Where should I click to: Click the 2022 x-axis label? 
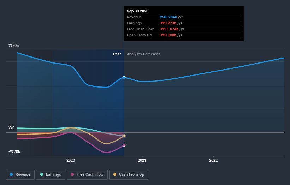pos(213,160)
